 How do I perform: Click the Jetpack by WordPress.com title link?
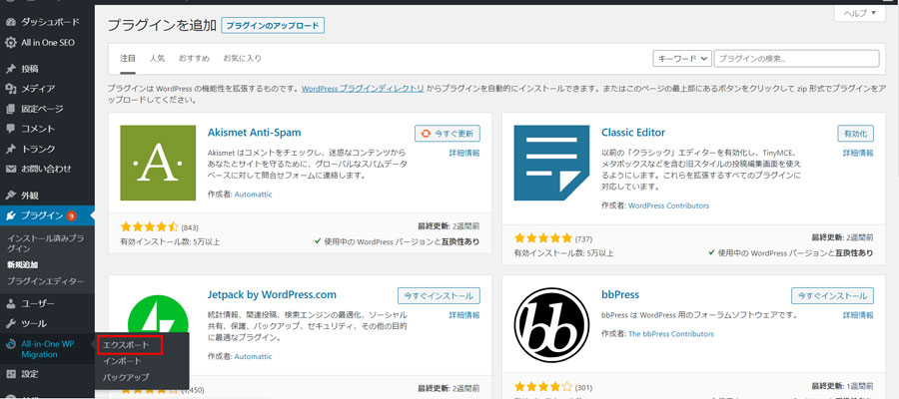point(272,295)
